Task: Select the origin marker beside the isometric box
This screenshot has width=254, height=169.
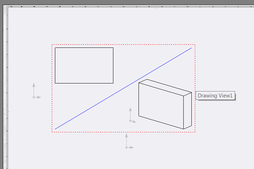Action: (x=132, y=115)
